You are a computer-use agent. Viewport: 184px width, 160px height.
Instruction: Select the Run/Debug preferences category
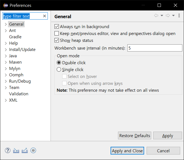pyautogui.click(x=20, y=81)
